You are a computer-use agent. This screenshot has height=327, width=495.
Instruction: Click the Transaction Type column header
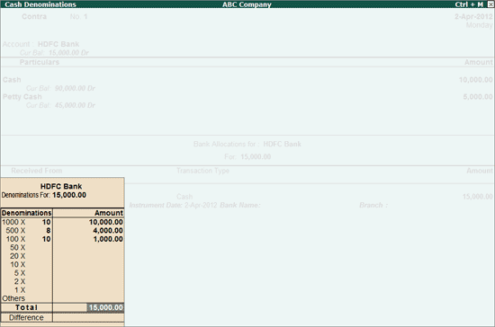(202, 171)
